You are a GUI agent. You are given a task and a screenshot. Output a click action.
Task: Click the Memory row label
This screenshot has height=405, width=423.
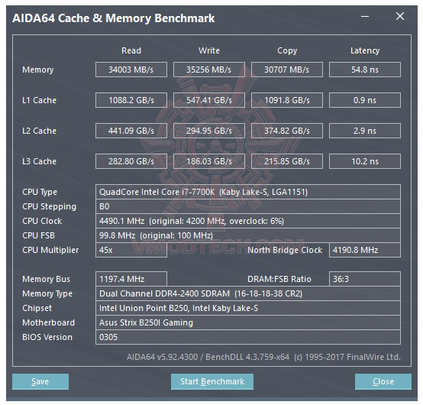click(x=37, y=70)
